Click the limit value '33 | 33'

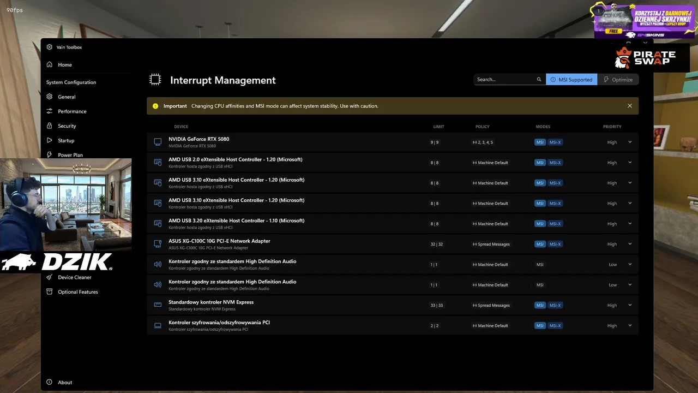tap(437, 306)
